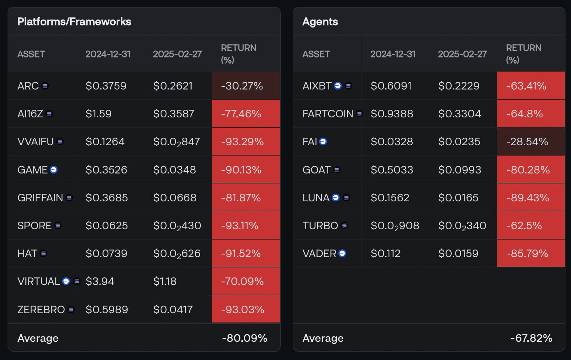Viewport: 571px width, 360px height.
Task: Click the ASSET header in Platforms/Frameworks table
Action: [x=31, y=54]
